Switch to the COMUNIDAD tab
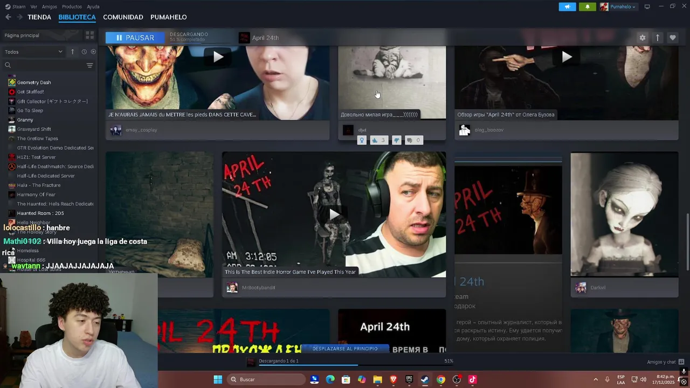 coord(123,17)
